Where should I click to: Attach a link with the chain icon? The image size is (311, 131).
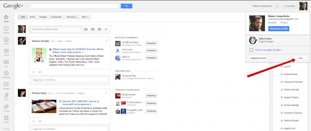(x=106, y=29)
